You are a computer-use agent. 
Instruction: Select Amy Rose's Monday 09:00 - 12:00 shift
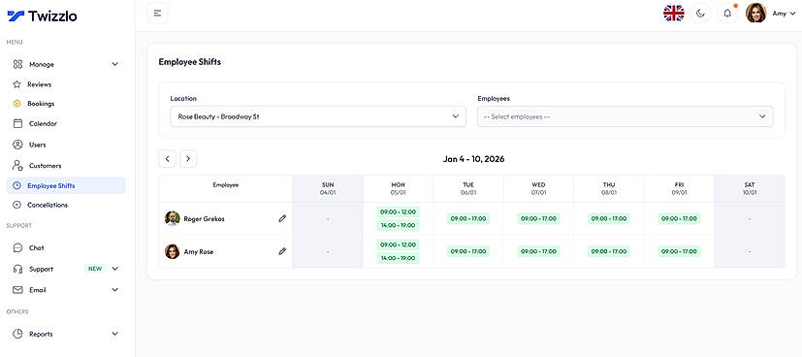click(x=398, y=244)
